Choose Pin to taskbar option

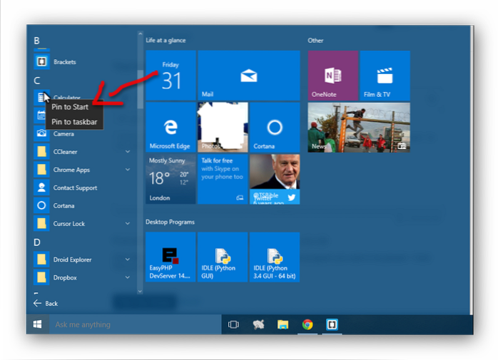74,122
